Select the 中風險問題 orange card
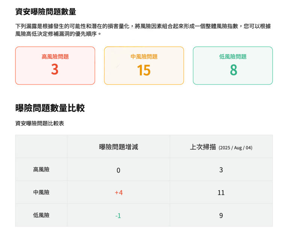Viewport: 288px width, 238px height. 144,66
